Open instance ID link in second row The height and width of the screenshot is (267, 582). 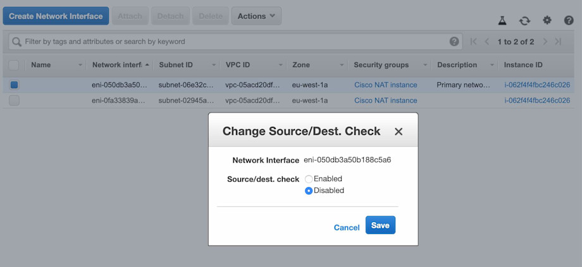coord(537,101)
